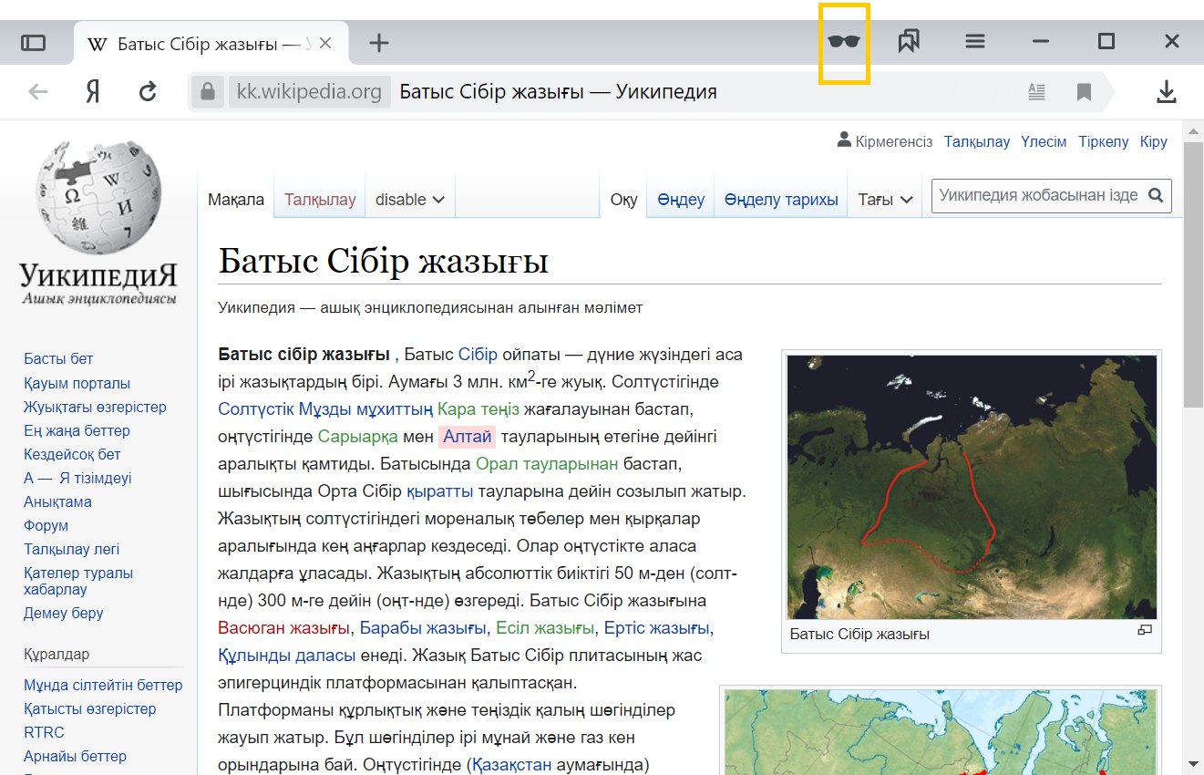Open the satellite map thumbnail image

point(972,488)
